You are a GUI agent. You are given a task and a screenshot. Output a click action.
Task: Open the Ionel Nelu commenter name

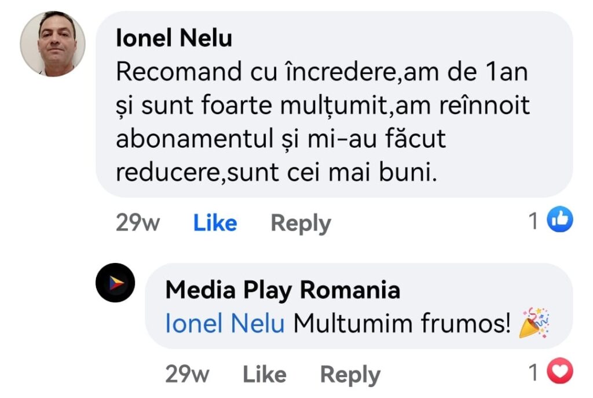coord(174,38)
